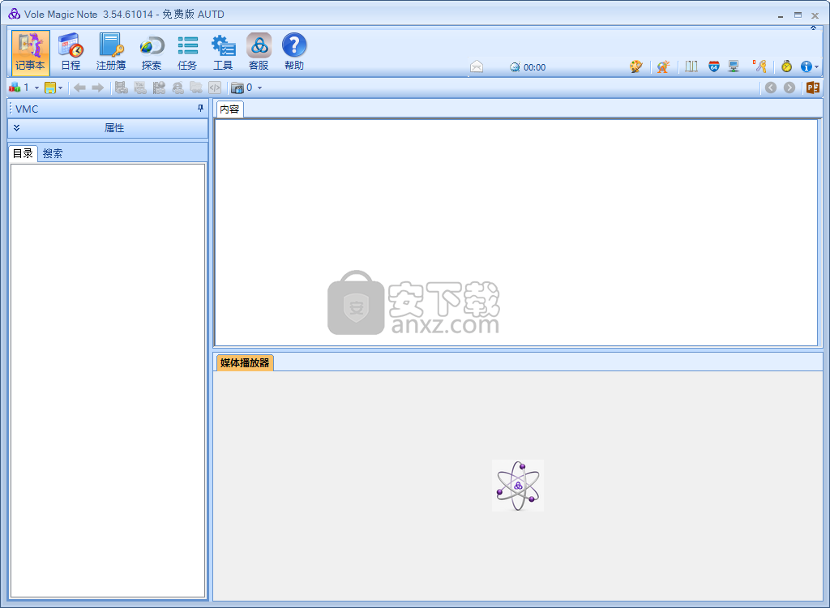Open the 任务 tasks module
This screenshot has width=830, height=608.
click(187, 53)
